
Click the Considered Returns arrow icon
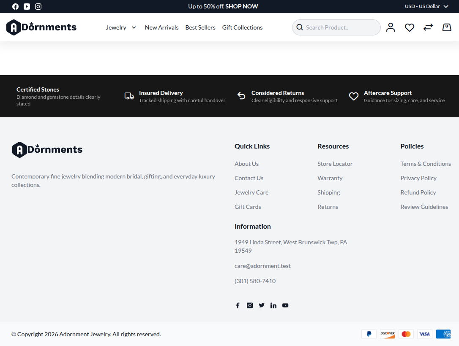point(241,96)
